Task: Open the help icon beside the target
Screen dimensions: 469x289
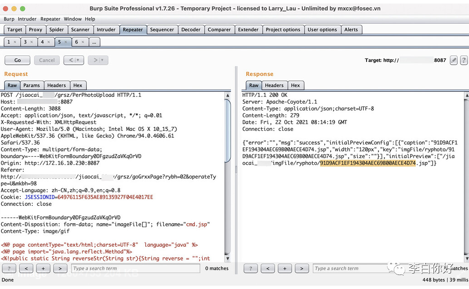Action: tap(464, 60)
